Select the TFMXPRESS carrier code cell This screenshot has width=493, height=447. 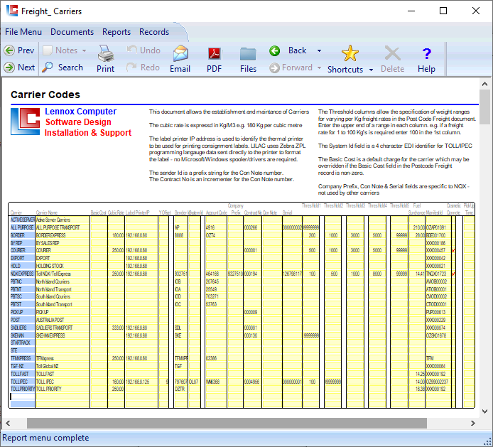22,359
